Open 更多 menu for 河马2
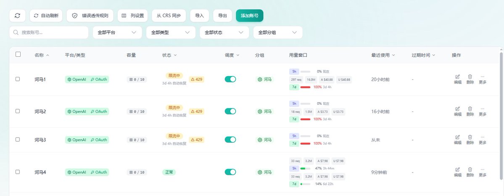This screenshot has width=504, height=196. pos(483,111)
